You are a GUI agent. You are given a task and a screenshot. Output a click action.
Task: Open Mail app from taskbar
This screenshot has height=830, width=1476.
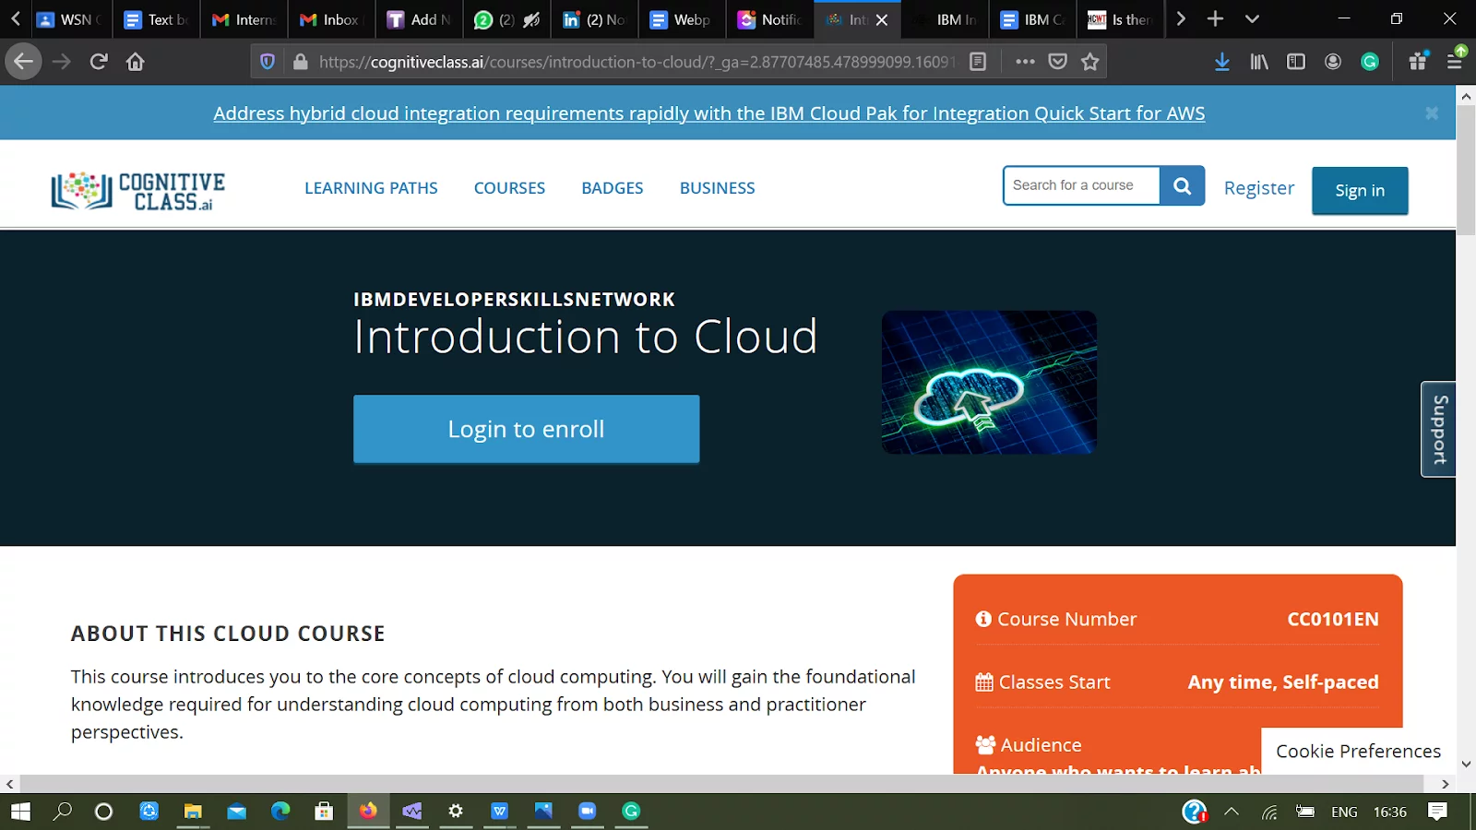pyautogui.click(x=237, y=812)
